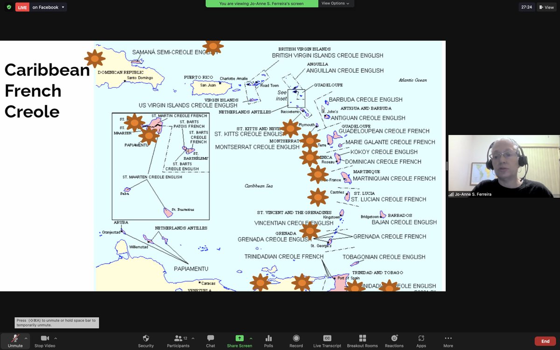Click 'PAPIAMENTU' label near Netherlands Antilles
Screen dimensions: 560x350
(x=191, y=269)
